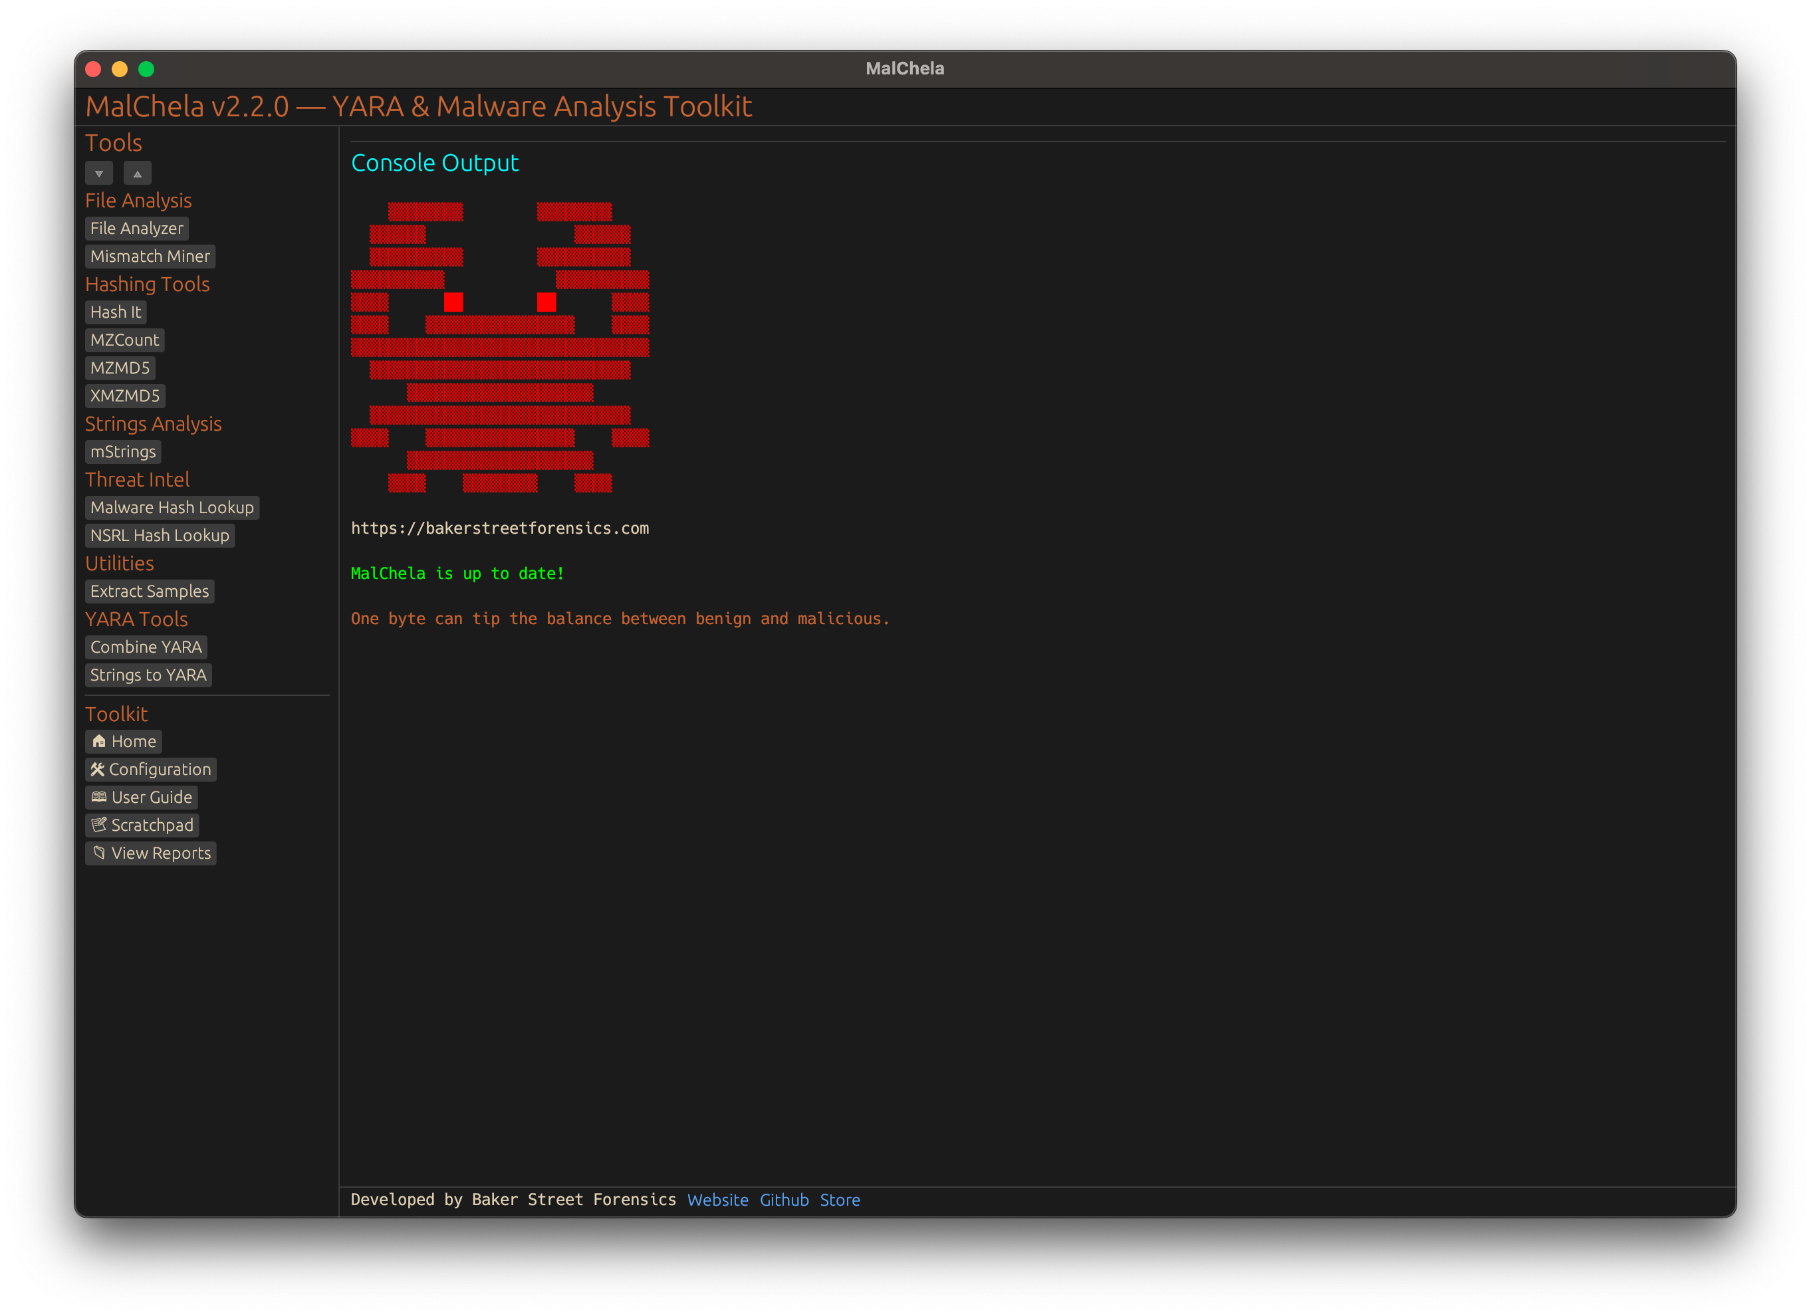The height and width of the screenshot is (1316, 1811).
Task: Close the MalChela window with red button
Action: (x=92, y=68)
